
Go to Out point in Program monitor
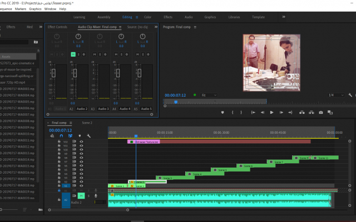click(290, 112)
